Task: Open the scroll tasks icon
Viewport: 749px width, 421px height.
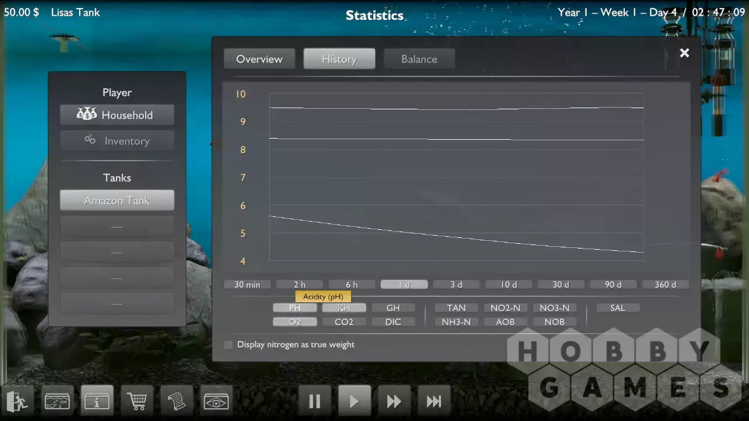Action: point(177,401)
